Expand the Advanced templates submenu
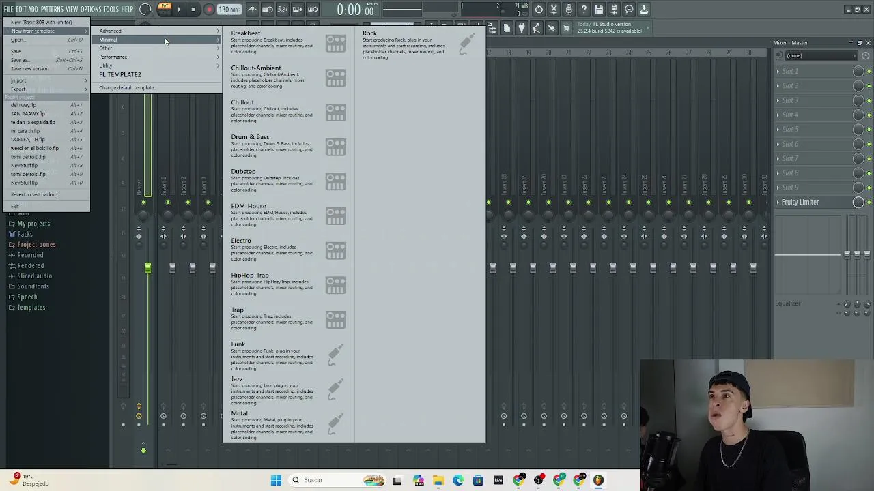The height and width of the screenshot is (491, 874). [157, 31]
